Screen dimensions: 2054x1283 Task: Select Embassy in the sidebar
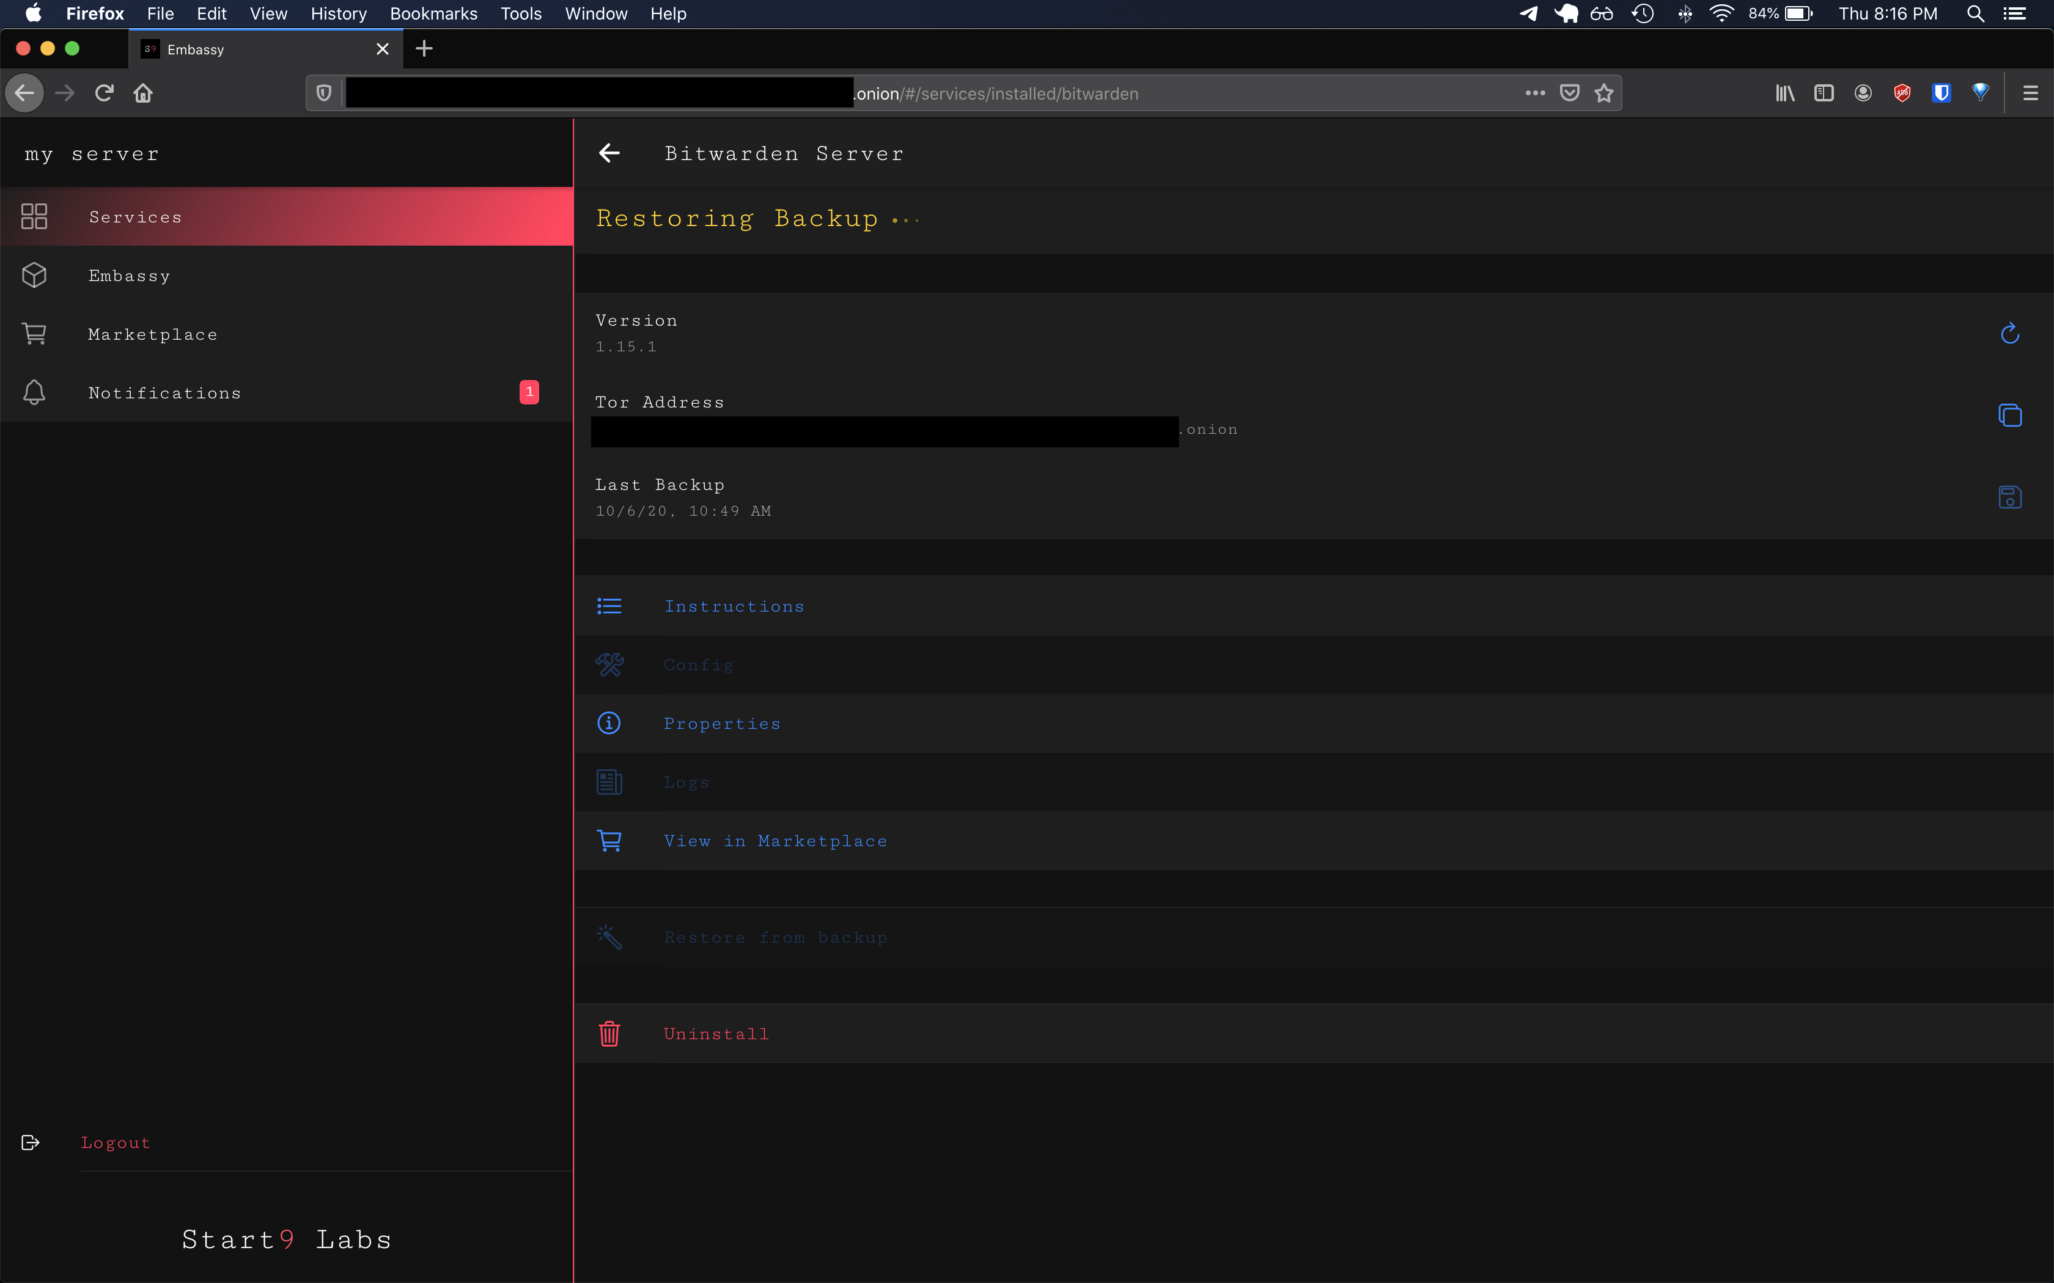(129, 276)
